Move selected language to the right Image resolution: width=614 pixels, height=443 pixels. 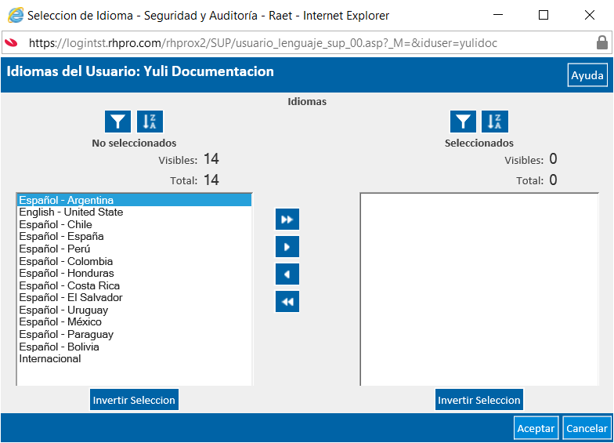[287, 246]
